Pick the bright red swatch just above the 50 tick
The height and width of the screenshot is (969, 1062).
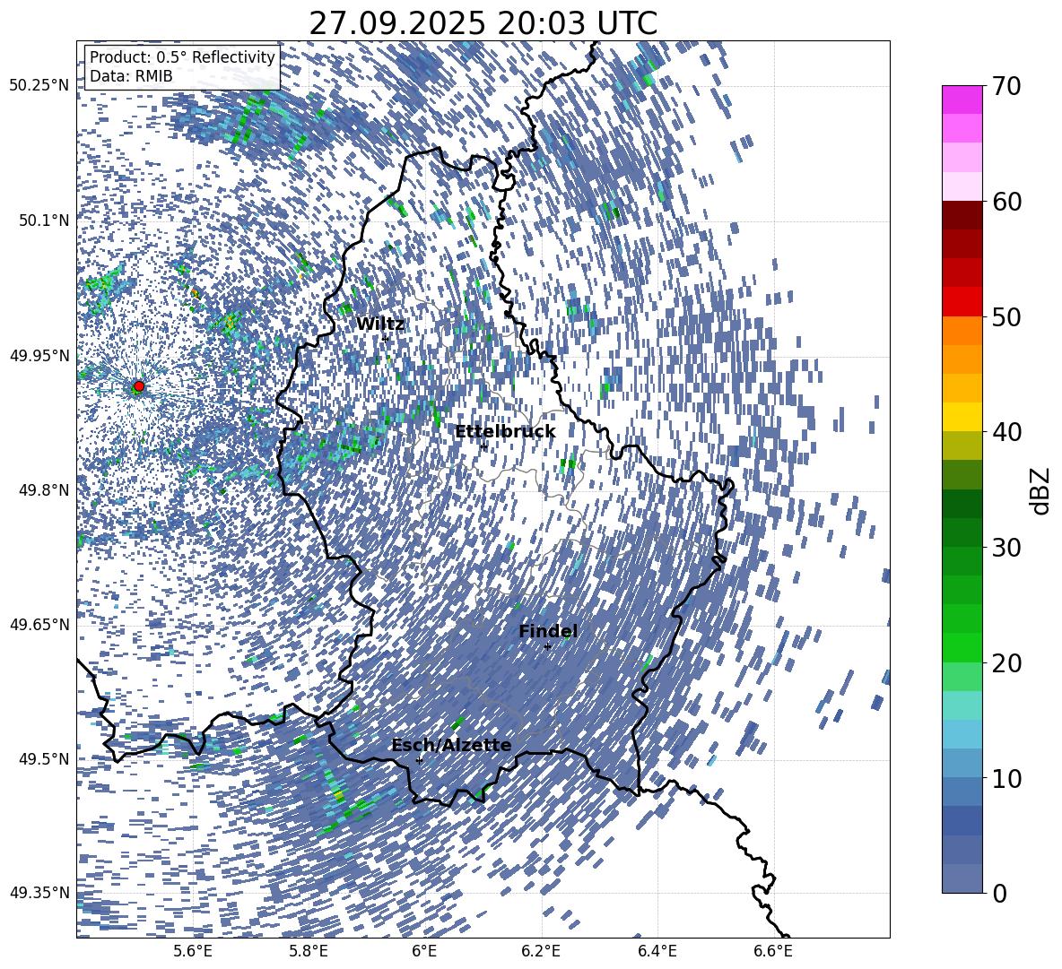(x=962, y=302)
